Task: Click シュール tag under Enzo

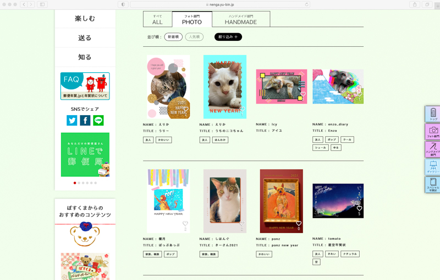Action: pos(321,148)
